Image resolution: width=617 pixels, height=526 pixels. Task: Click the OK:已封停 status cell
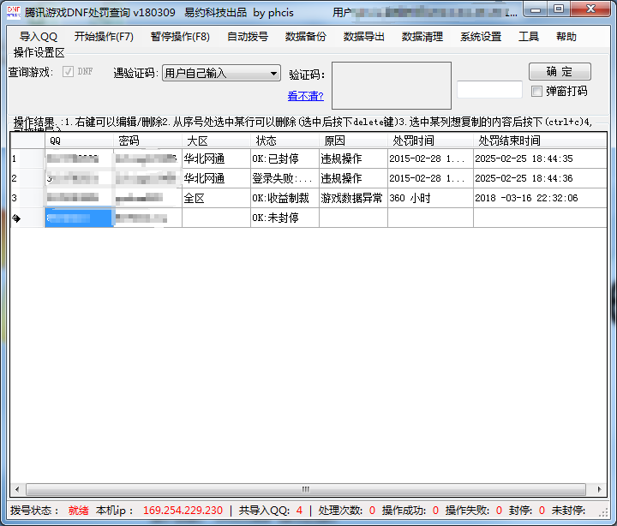(x=285, y=158)
